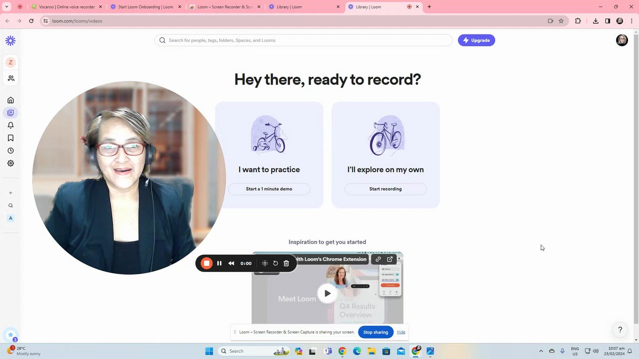Open the Library videos icon
639x359 pixels.
click(10, 113)
